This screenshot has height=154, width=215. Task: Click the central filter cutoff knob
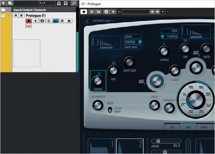pyautogui.click(x=196, y=100)
